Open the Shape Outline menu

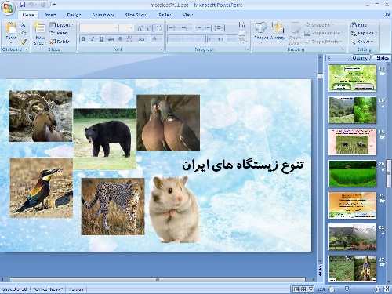pyautogui.click(x=324, y=33)
